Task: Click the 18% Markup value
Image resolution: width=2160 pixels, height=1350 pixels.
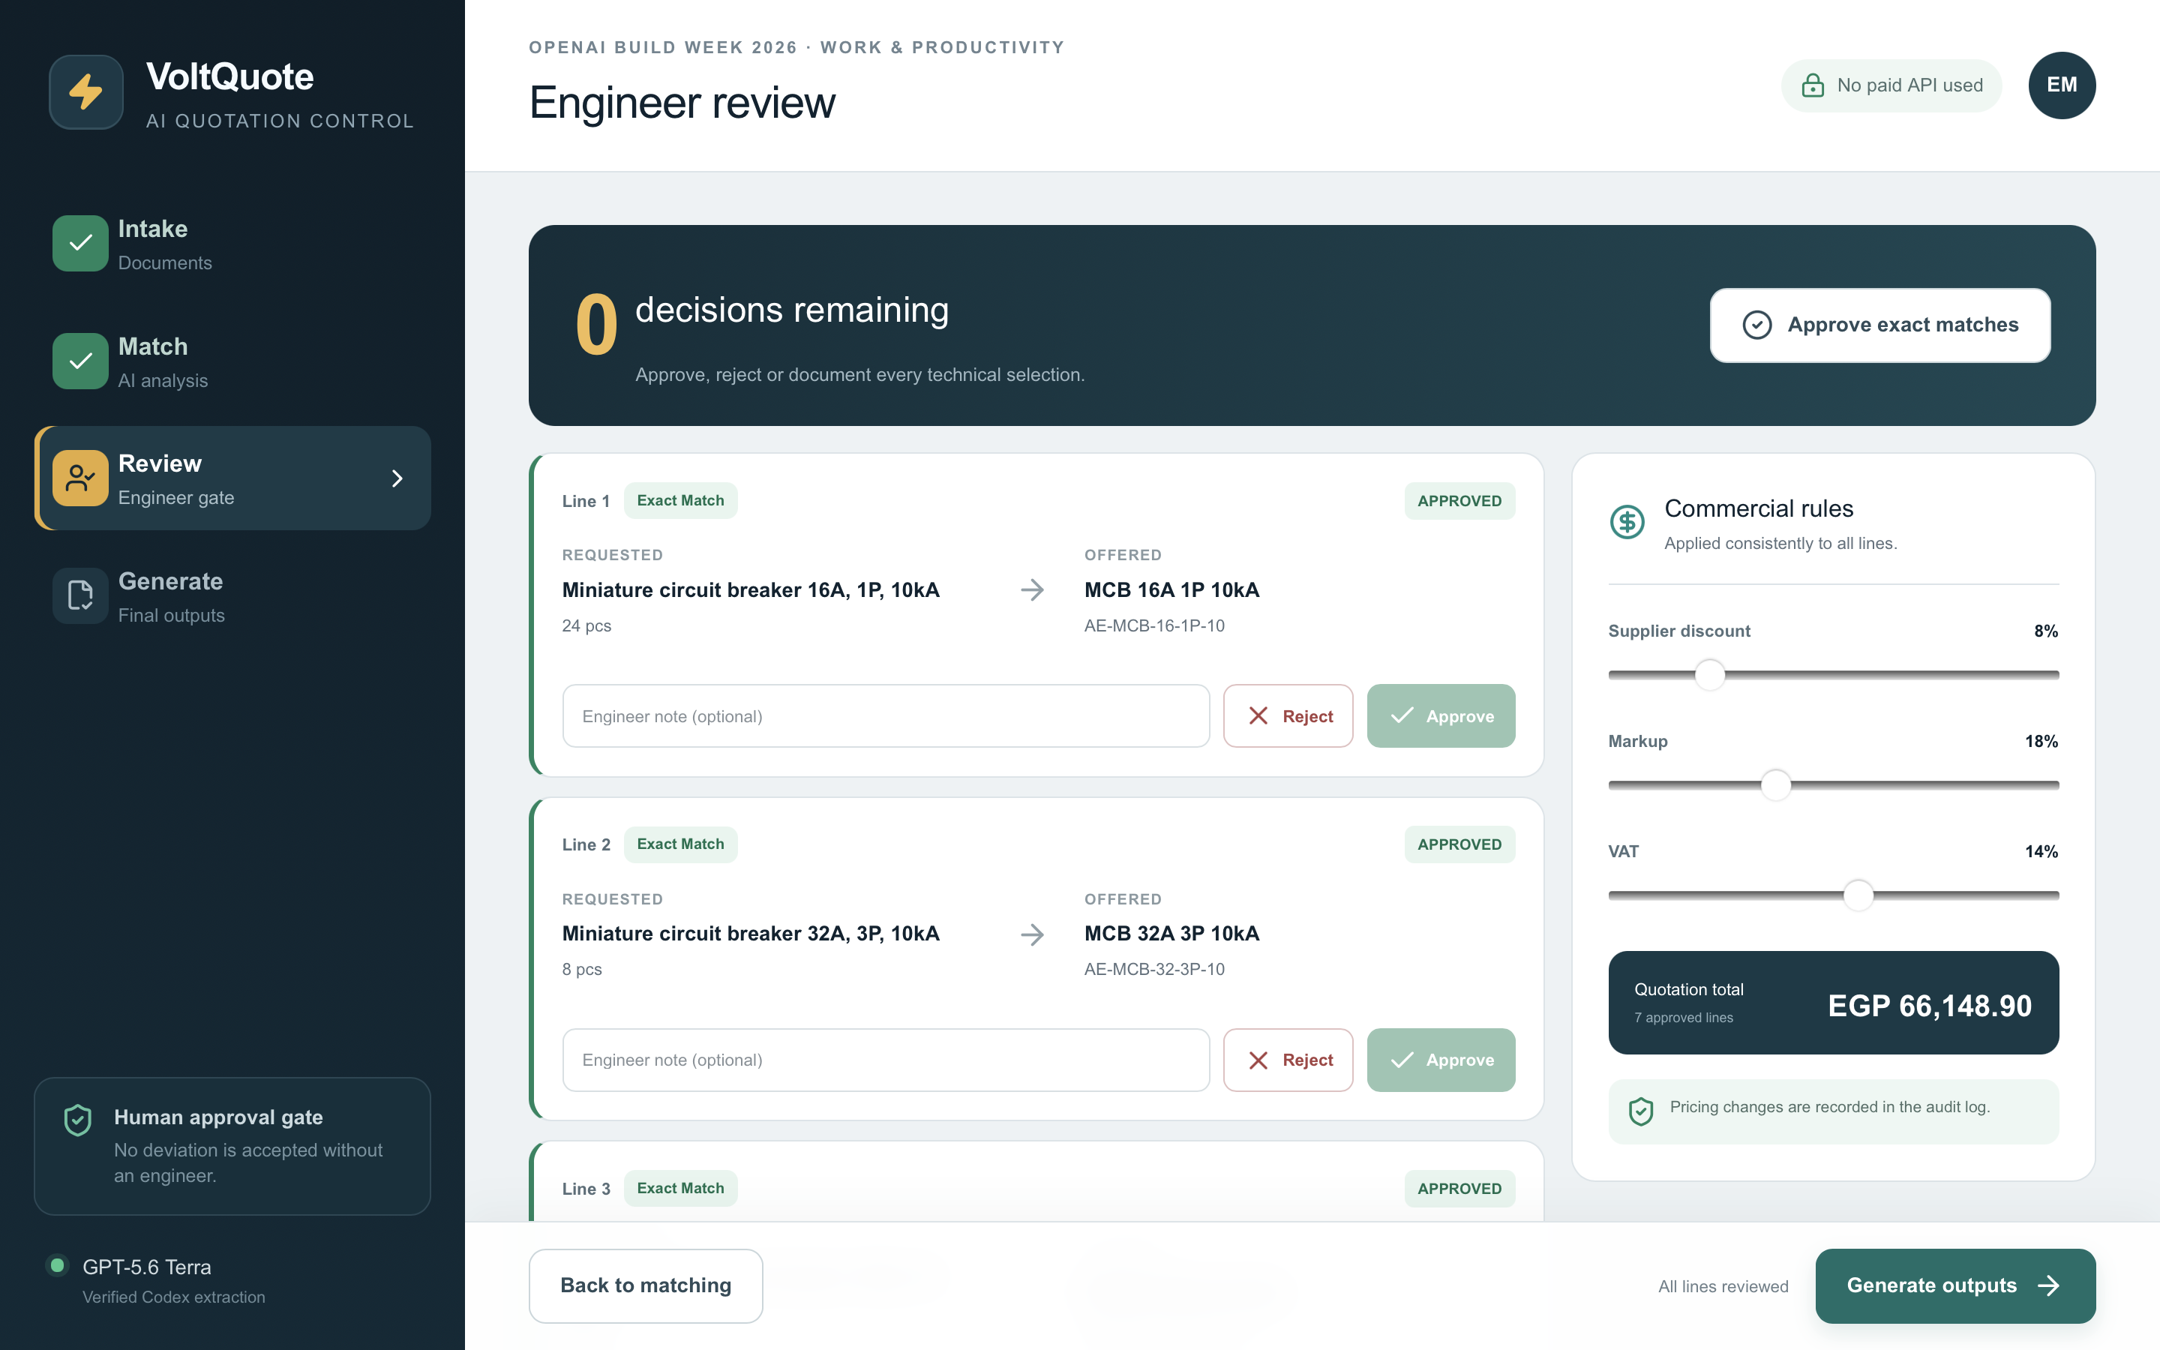Action: (x=2041, y=741)
